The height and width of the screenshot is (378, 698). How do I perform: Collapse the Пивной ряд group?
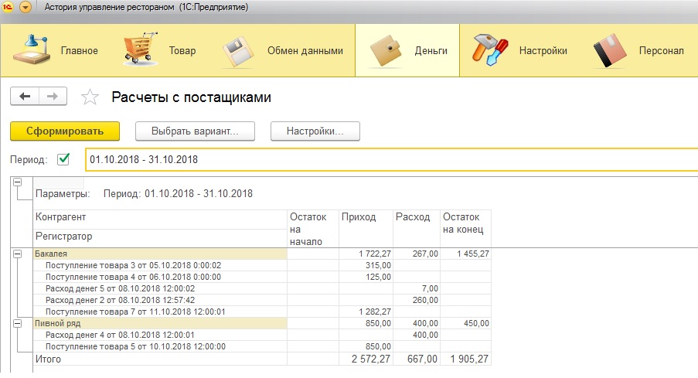[x=17, y=323]
